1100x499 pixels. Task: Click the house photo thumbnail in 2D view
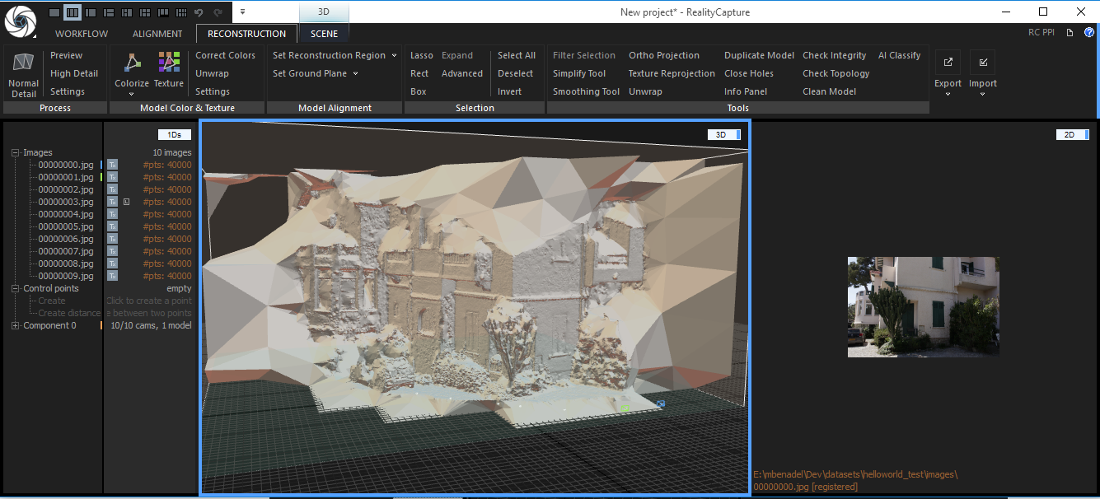click(x=923, y=306)
